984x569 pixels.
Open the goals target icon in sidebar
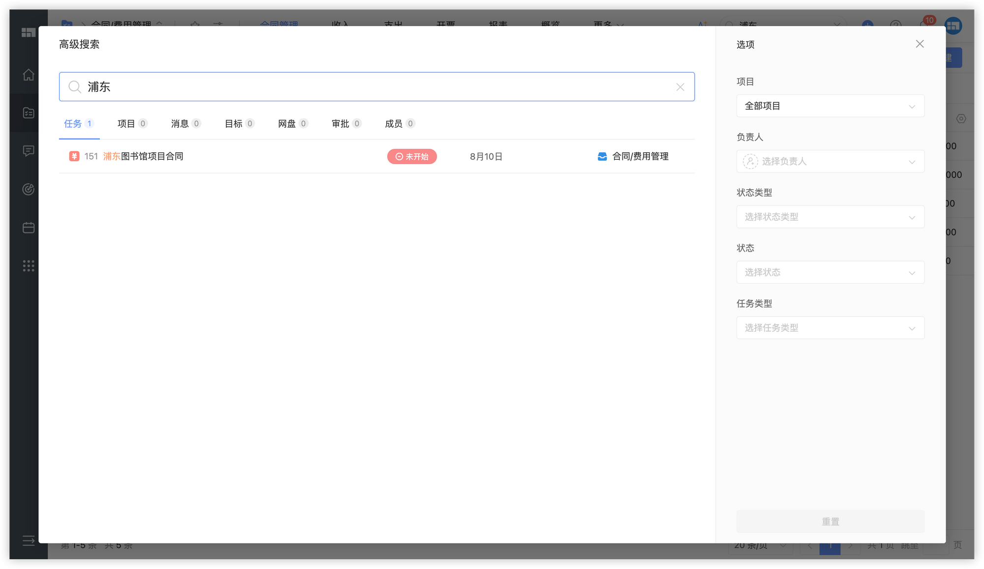click(x=29, y=189)
